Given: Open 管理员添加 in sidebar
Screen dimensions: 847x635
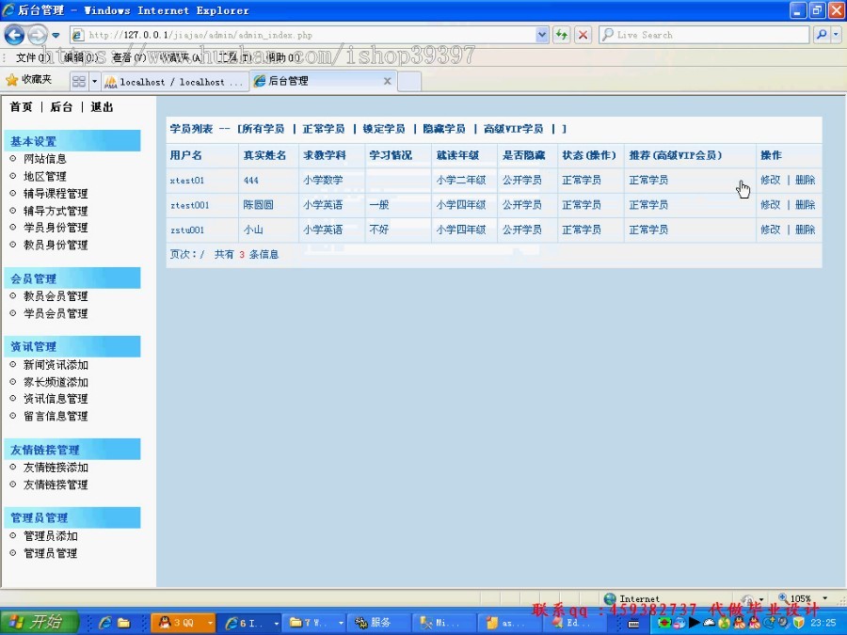Looking at the screenshot, I should pyautogui.click(x=50, y=535).
